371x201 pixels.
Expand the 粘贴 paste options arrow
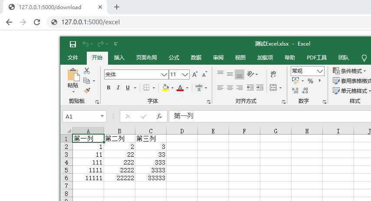73,92
